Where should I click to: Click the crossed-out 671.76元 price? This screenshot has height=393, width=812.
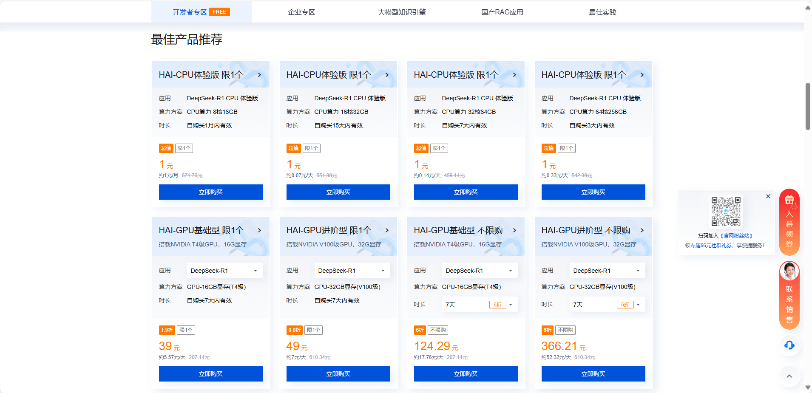[192, 175]
